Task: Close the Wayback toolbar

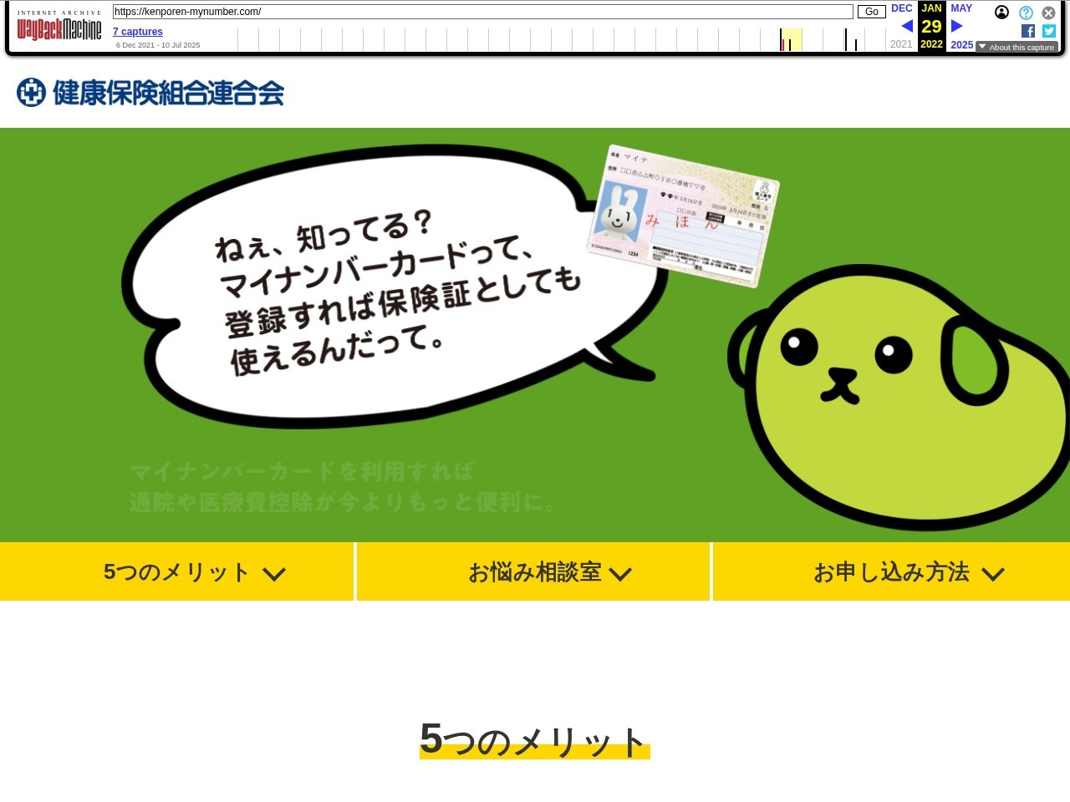Action: (1048, 13)
